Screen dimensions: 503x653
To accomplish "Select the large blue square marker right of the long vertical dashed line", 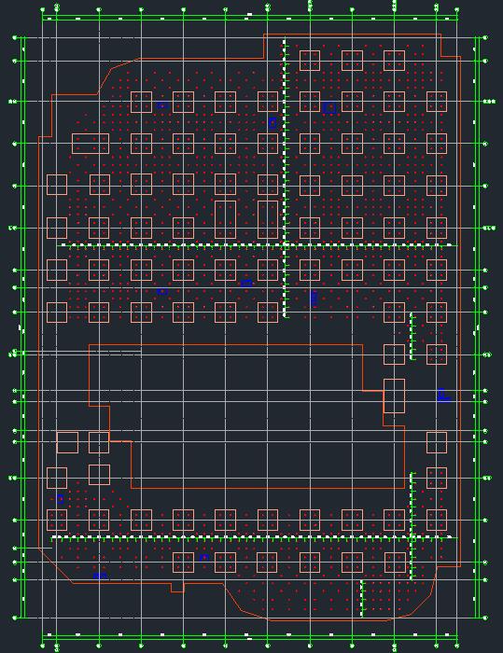I will coord(329,107).
